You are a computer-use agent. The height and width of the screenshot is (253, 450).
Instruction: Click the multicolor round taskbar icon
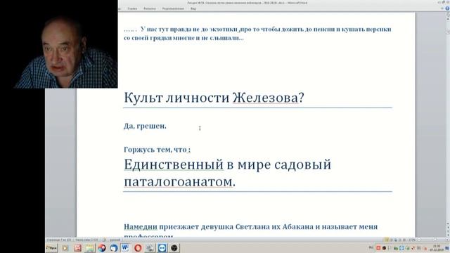pos(101,248)
